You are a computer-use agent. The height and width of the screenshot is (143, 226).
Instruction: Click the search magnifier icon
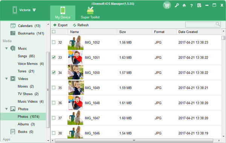[x=218, y=24]
